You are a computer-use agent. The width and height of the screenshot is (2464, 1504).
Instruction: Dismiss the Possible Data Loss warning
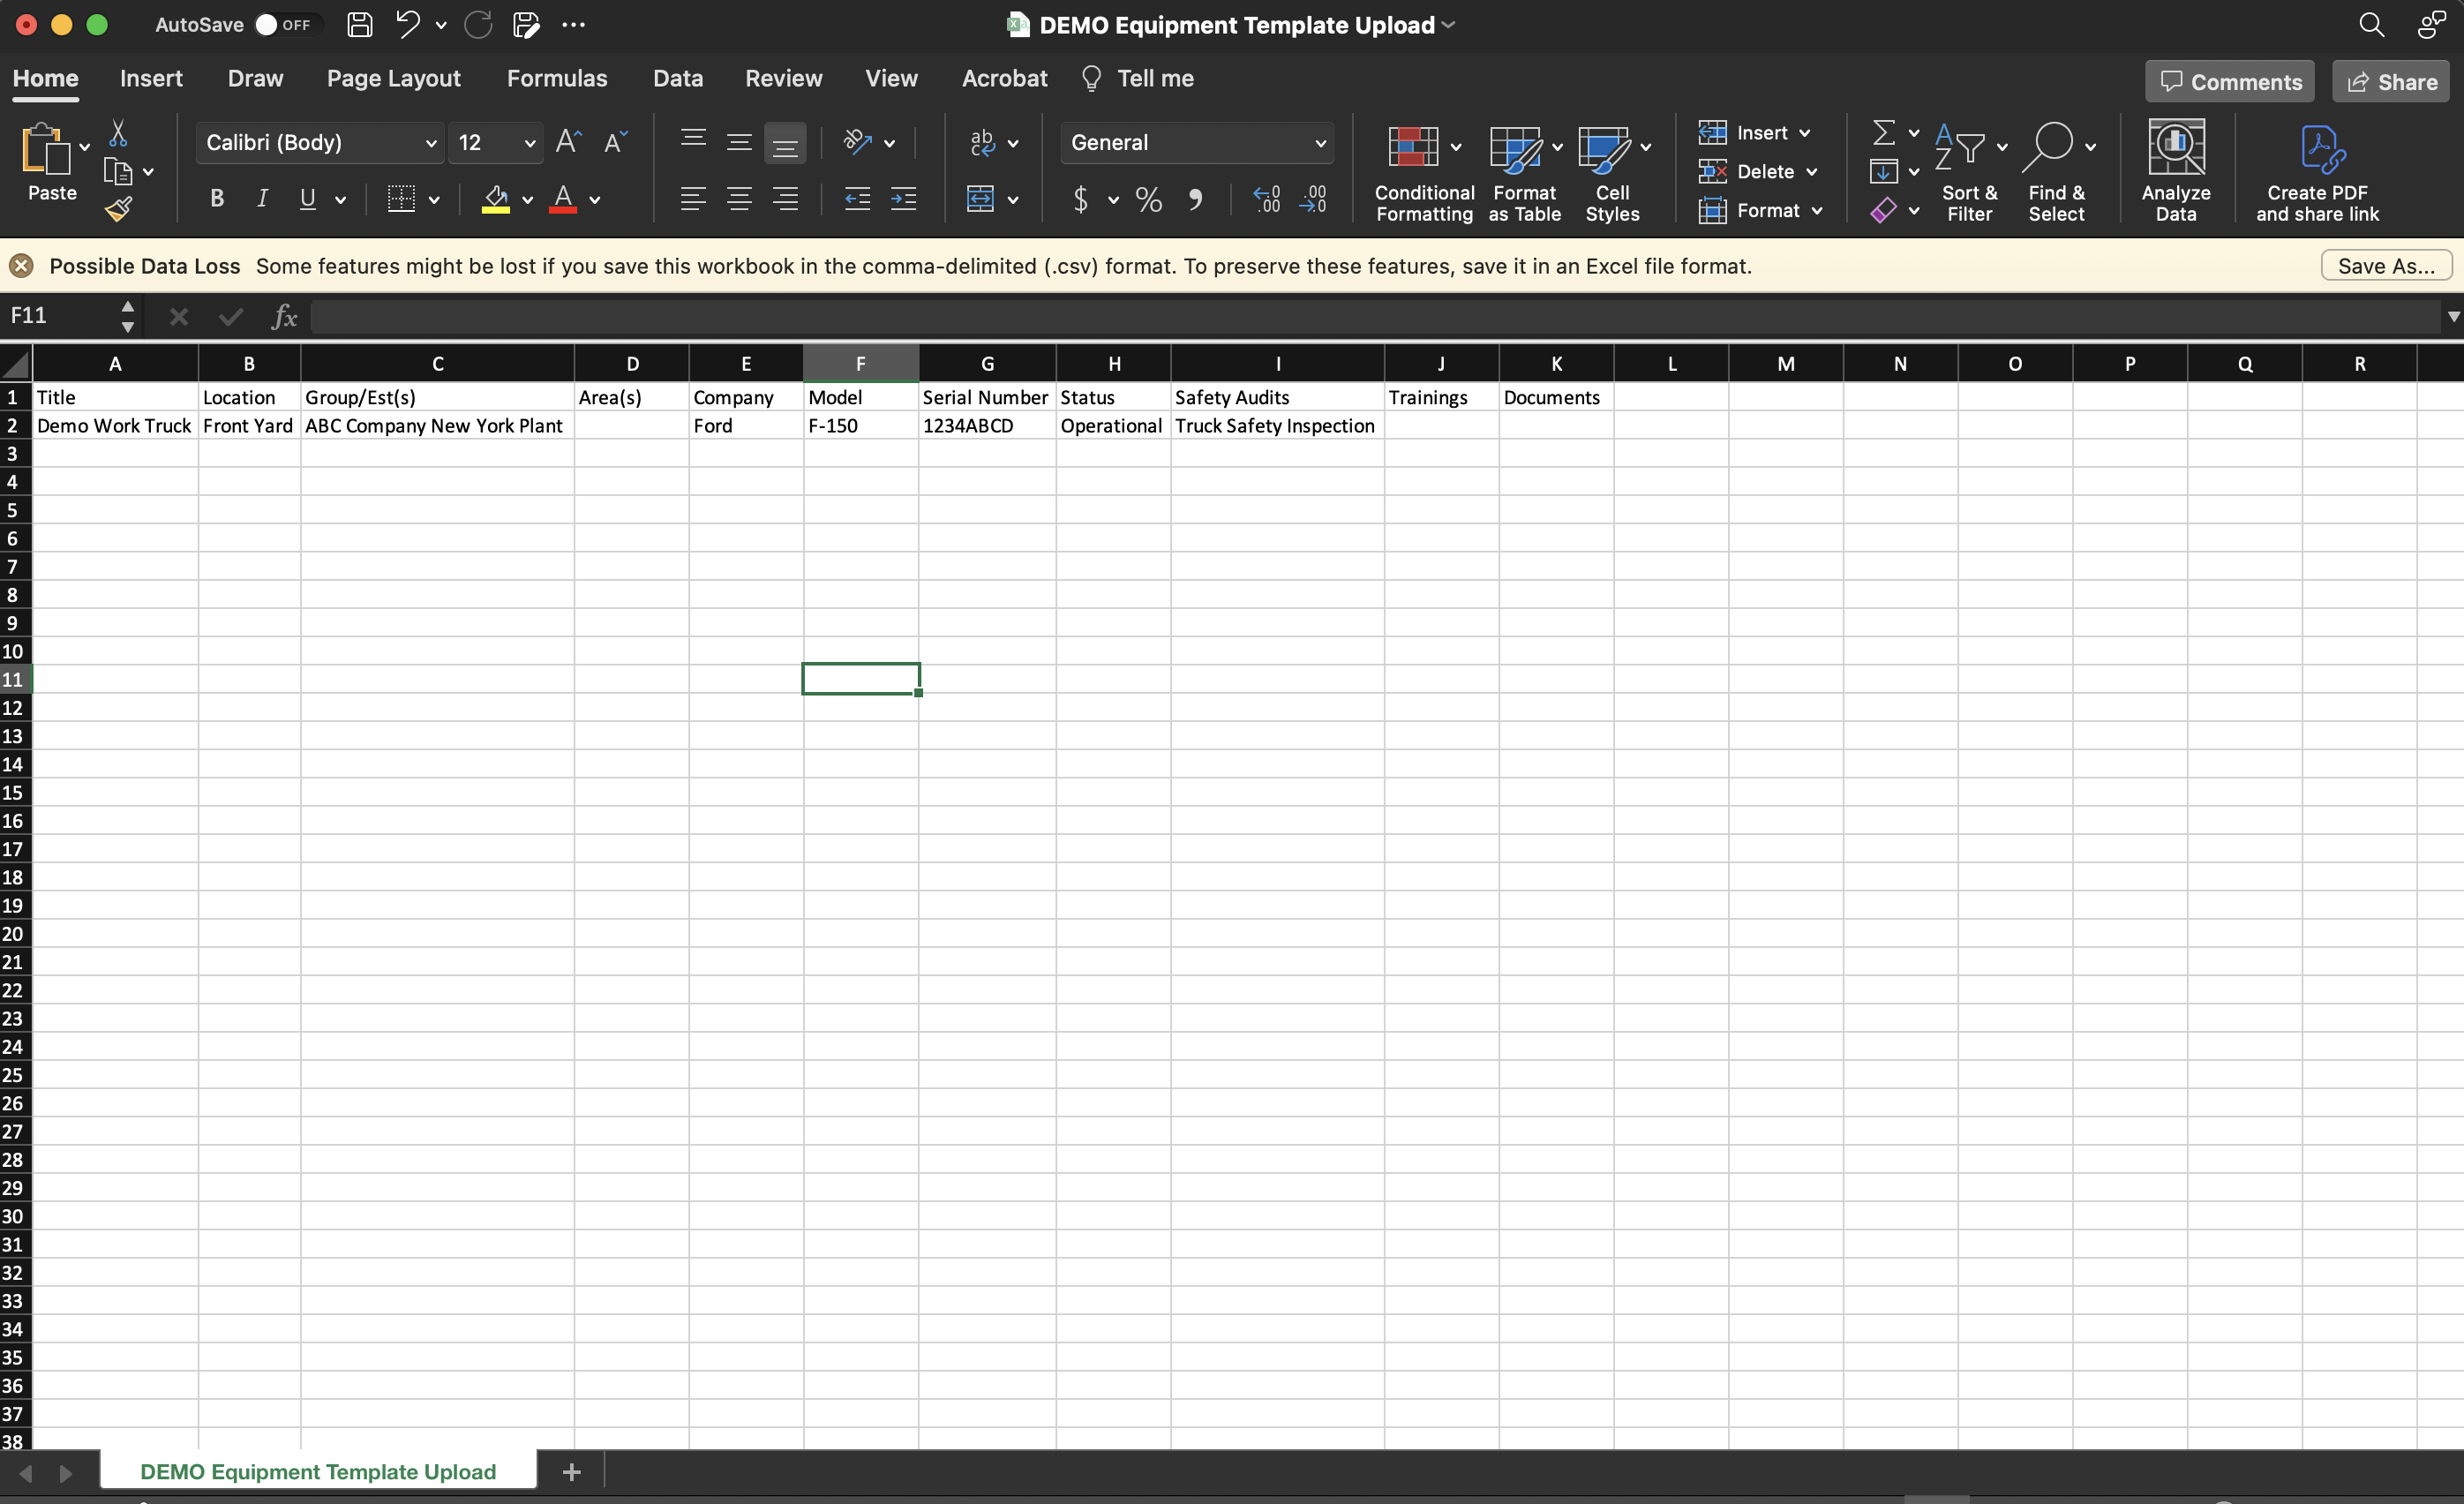click(x=21, y=266)
